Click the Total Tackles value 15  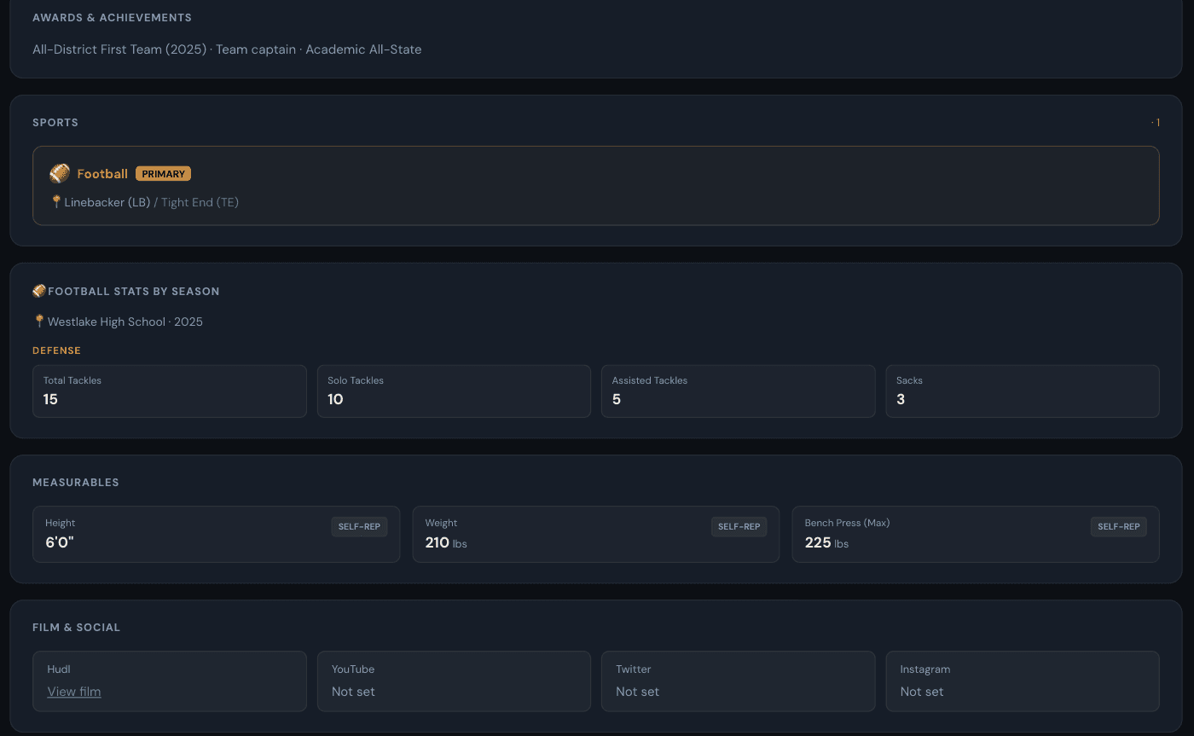pyautogui.click(x=50, y=399)
